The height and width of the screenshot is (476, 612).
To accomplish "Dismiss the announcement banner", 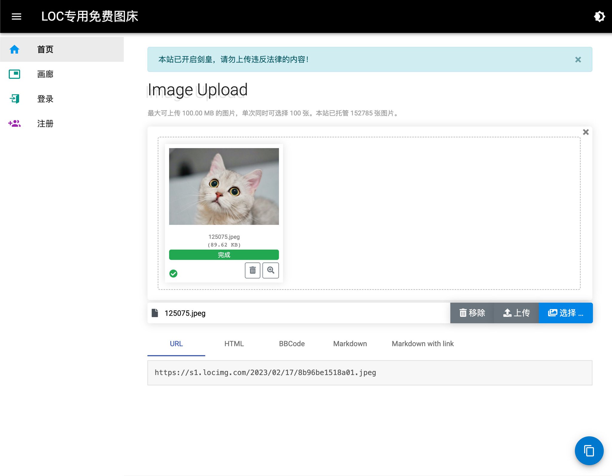I will click(578, 60).
